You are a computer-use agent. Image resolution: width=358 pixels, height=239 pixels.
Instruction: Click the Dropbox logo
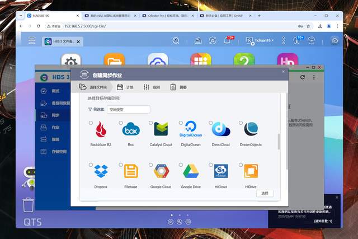(101, 171)
